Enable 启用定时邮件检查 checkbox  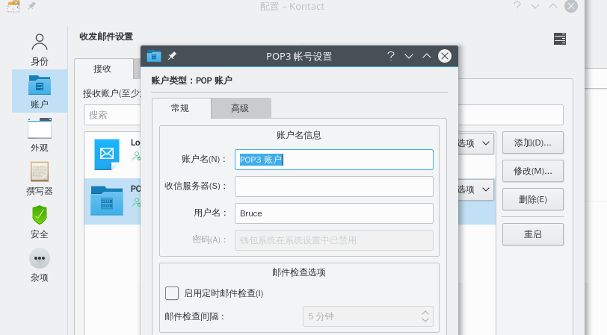[x=172, y=293]
